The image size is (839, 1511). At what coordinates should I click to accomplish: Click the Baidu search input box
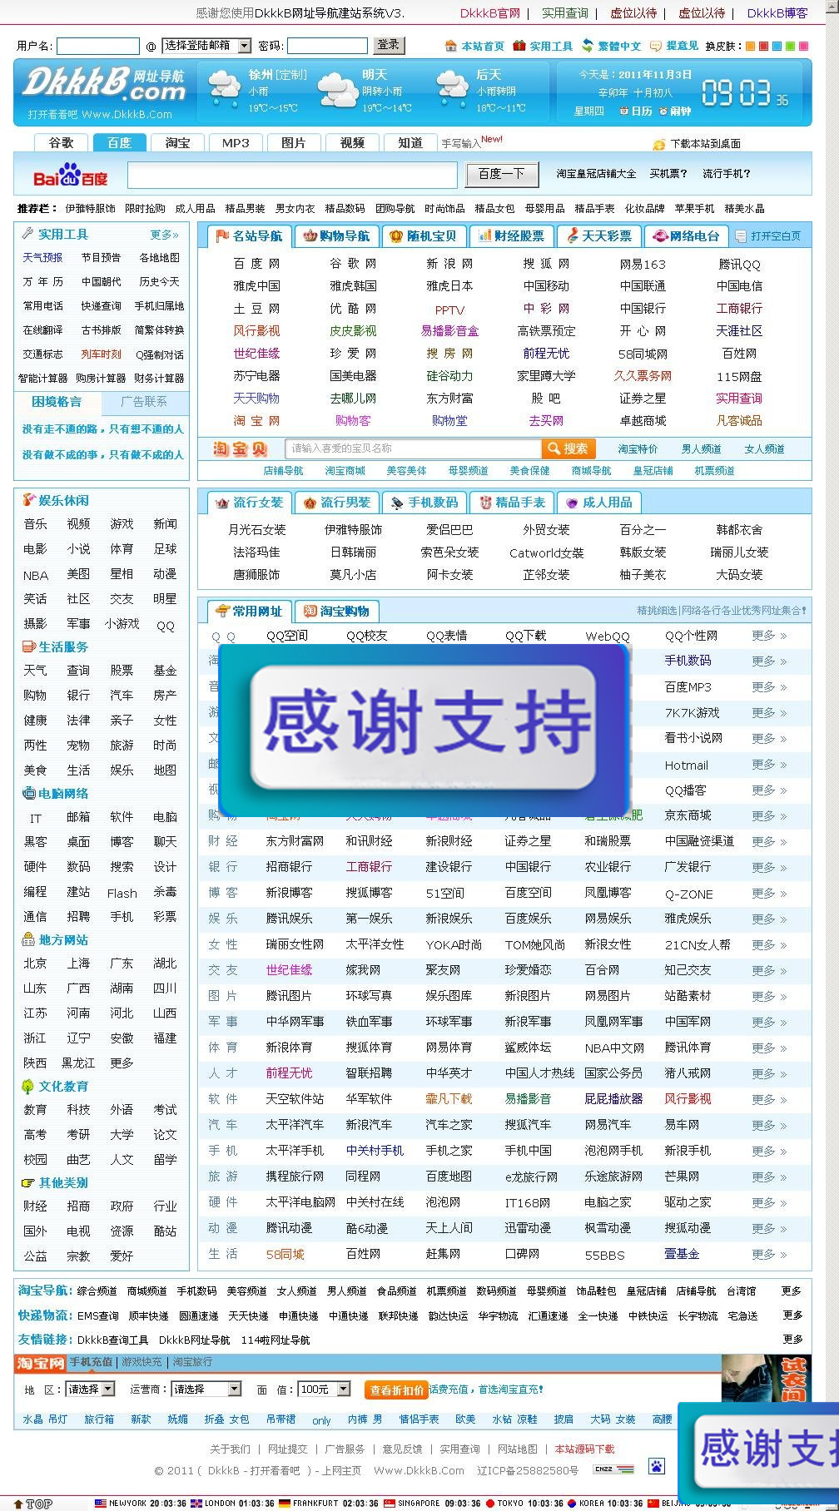(292, 175)
